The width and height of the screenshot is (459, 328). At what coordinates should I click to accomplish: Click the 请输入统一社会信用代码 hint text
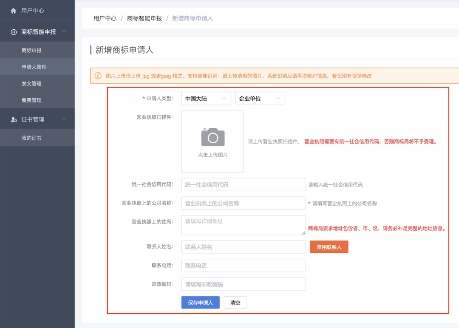pos(335,185)
